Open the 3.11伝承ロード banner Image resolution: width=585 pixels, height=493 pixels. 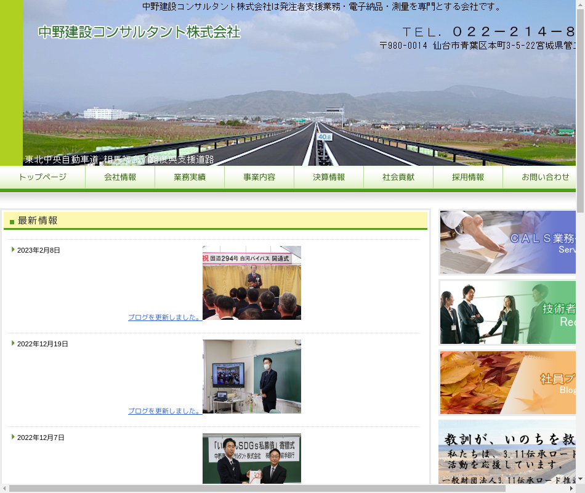tap(507, 452)
